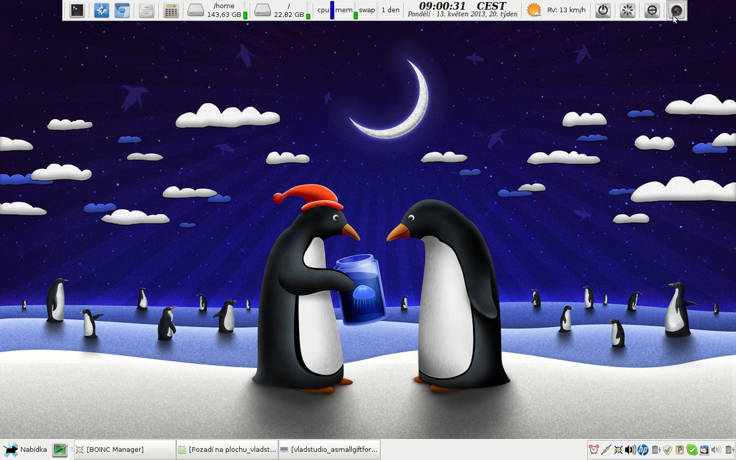This screenshot has width=736, height=460.
Task: Open the compass web browser launcher
Action: [102, 10]
